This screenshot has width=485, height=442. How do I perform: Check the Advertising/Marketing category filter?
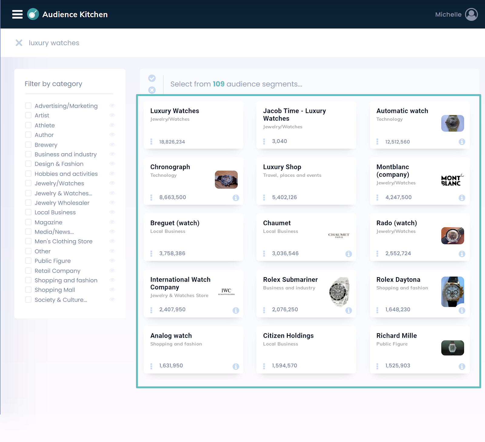pos(28,105)
